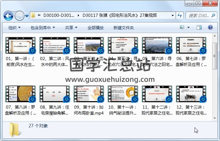
Task: Click the Forward navigation arrow
Action: click(19, 15)
